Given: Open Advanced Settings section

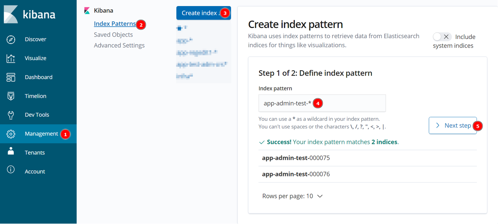Looking at the screenshot, I should pos(119,46).
